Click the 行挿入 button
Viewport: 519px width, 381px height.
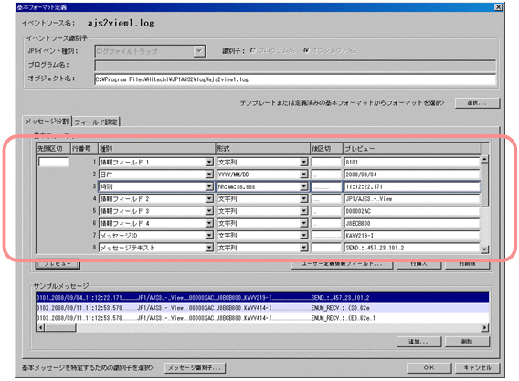click(x=419, y=264)
